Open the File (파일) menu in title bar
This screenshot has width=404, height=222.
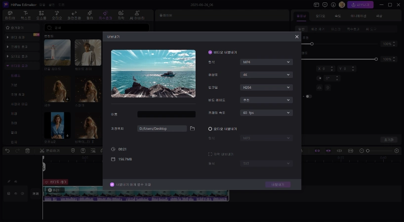point(42,5)
